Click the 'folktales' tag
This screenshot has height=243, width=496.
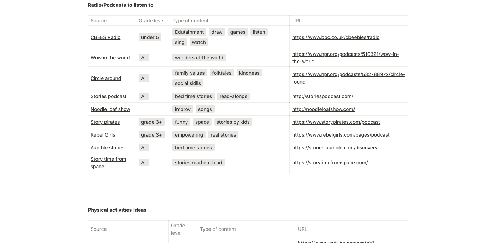[222, 73]
